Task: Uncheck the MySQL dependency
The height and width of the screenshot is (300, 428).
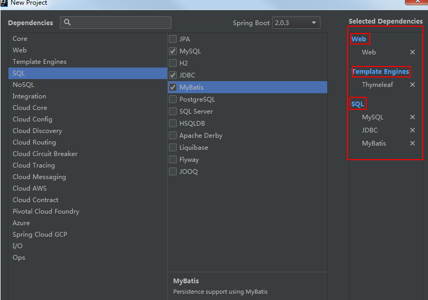Action: 173,51
